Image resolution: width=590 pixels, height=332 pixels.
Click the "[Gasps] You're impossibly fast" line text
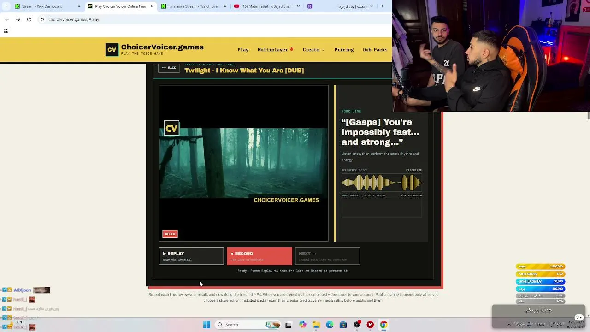[380, 132]
